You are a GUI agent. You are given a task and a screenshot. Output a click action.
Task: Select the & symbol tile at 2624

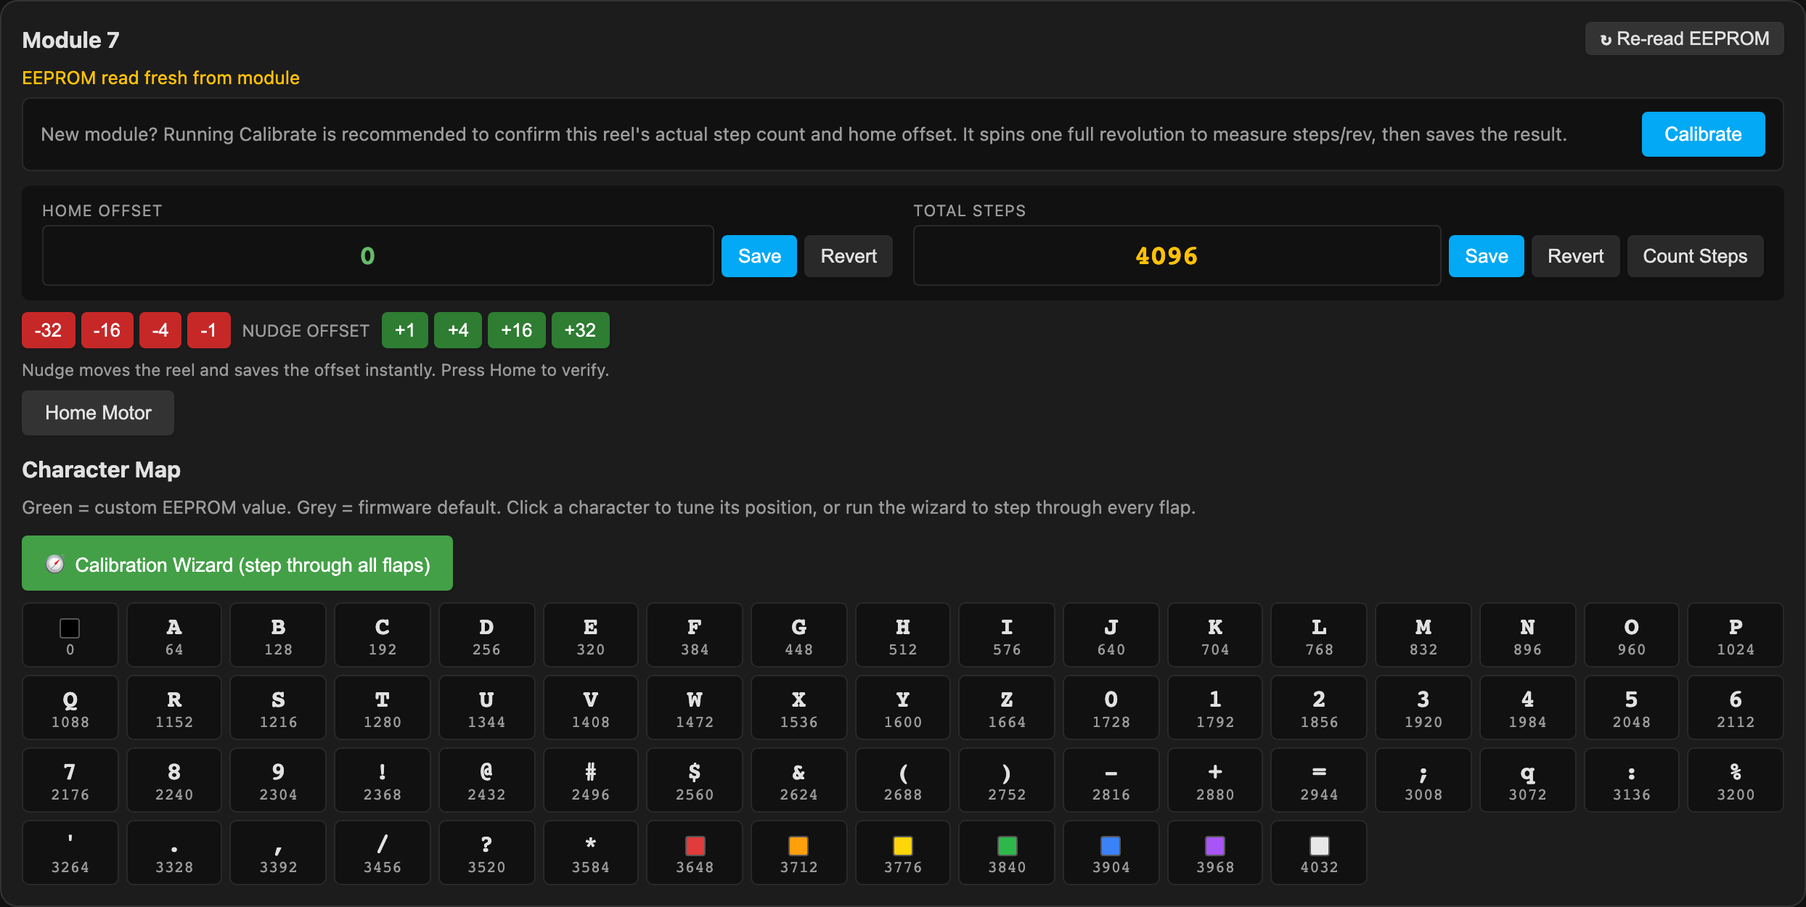(x=799, y=780)
